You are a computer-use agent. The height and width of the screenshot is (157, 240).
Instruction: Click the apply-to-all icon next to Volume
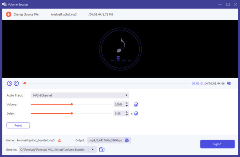(136, 105)
